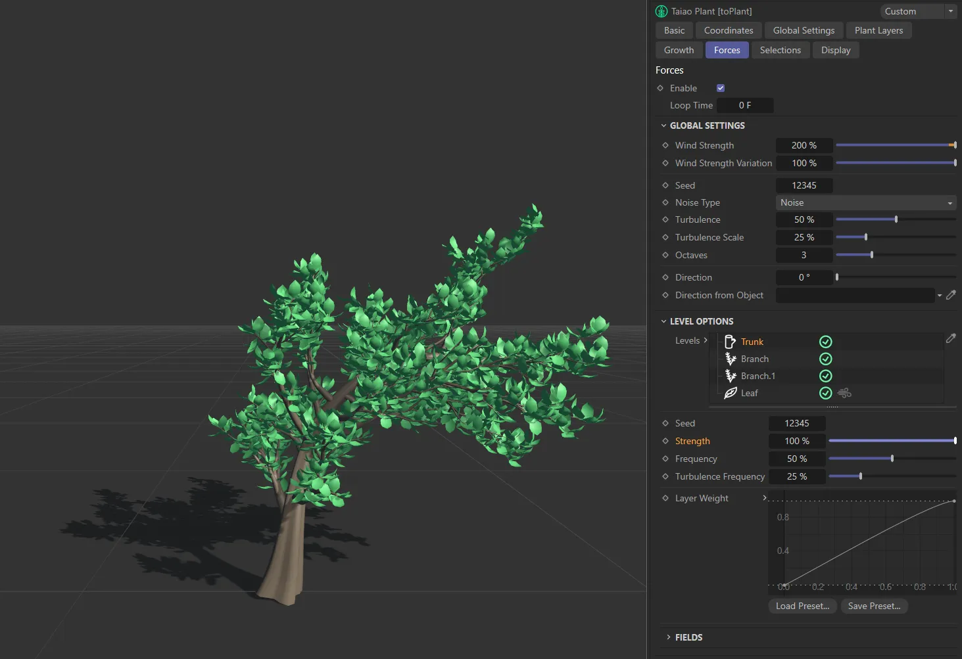Toggle the Trunk level enabled checkmark
The image size is (962, 659).
click(826, 342)
